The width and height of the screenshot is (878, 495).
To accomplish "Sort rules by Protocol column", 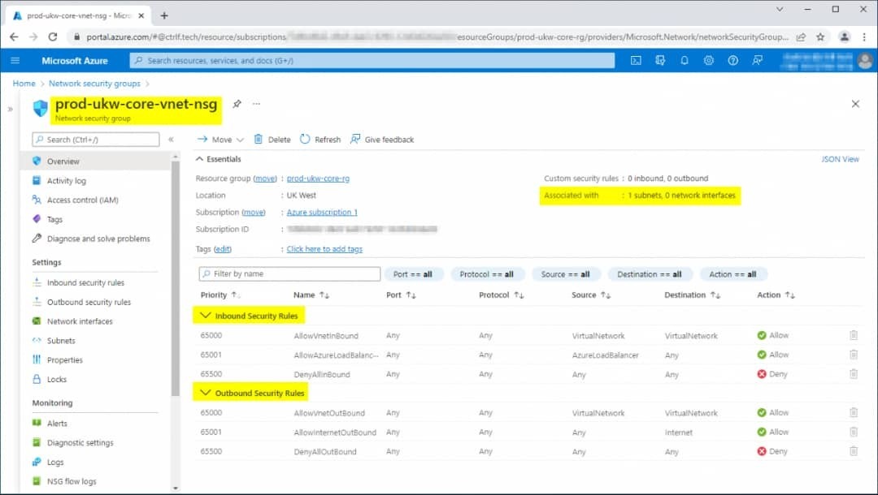I will point(501,295).
